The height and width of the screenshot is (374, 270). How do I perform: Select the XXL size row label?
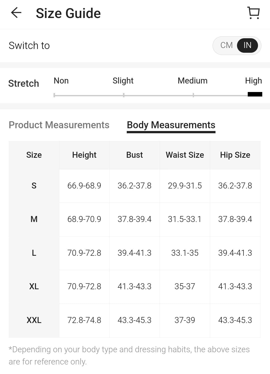point(34,320)
